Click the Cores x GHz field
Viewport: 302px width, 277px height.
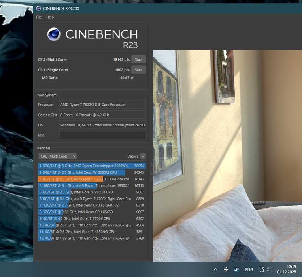(102, 115)
